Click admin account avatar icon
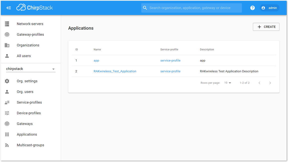 coord(263,8)
